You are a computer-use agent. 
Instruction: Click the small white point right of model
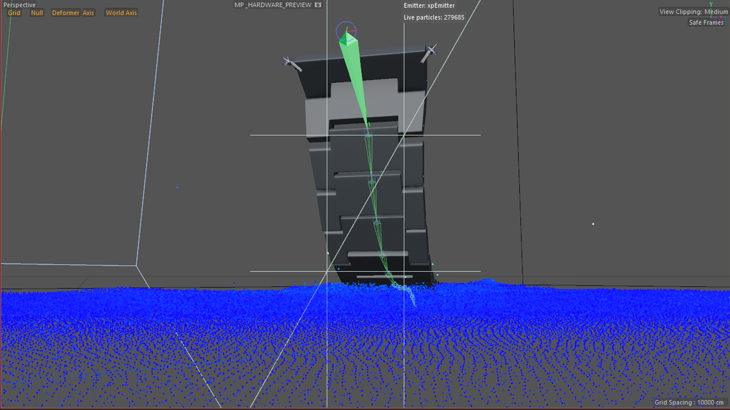click(593, 224)
